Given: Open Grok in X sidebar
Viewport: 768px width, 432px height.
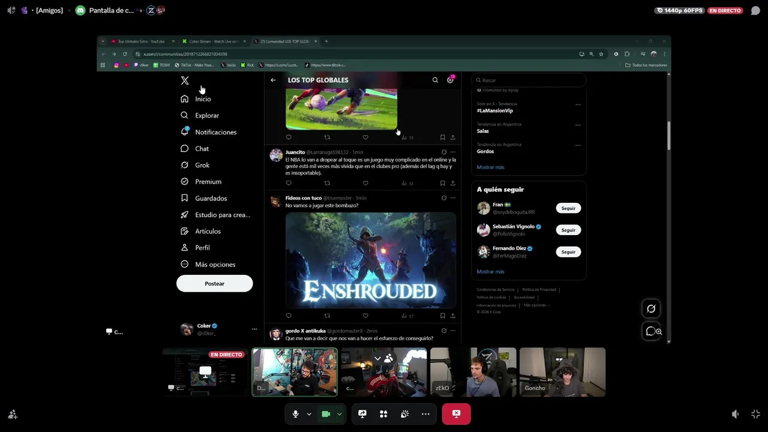Looking at the screenshot, I should (x=194, y=165).
